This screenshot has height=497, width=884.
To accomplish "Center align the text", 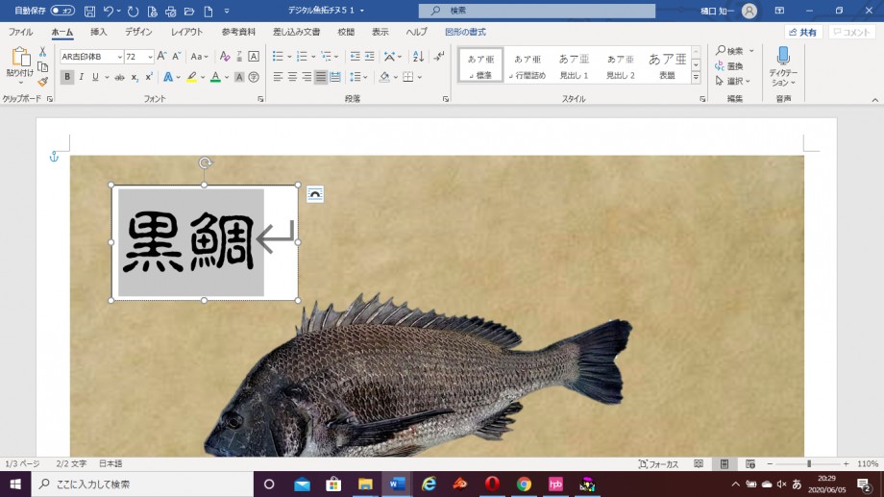I will (x=292, y=77).
